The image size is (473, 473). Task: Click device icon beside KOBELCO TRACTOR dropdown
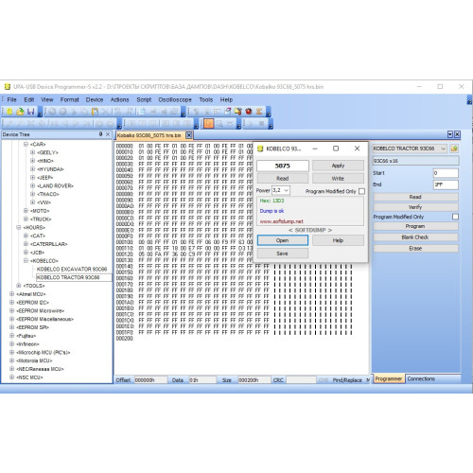click(x=454, y=149)
